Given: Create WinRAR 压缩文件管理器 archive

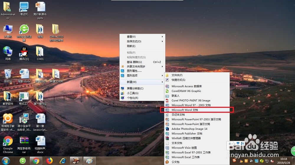Looking at the screenshot, I should (x=197, y=138).
